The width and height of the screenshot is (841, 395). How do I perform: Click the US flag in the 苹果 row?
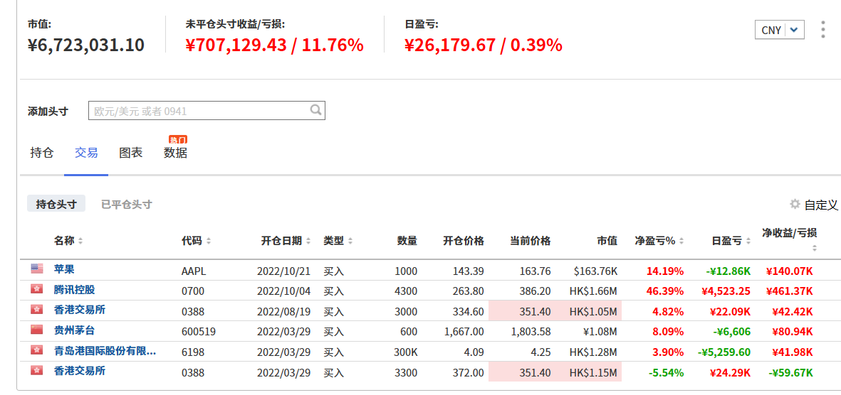(x=37, y=269)
